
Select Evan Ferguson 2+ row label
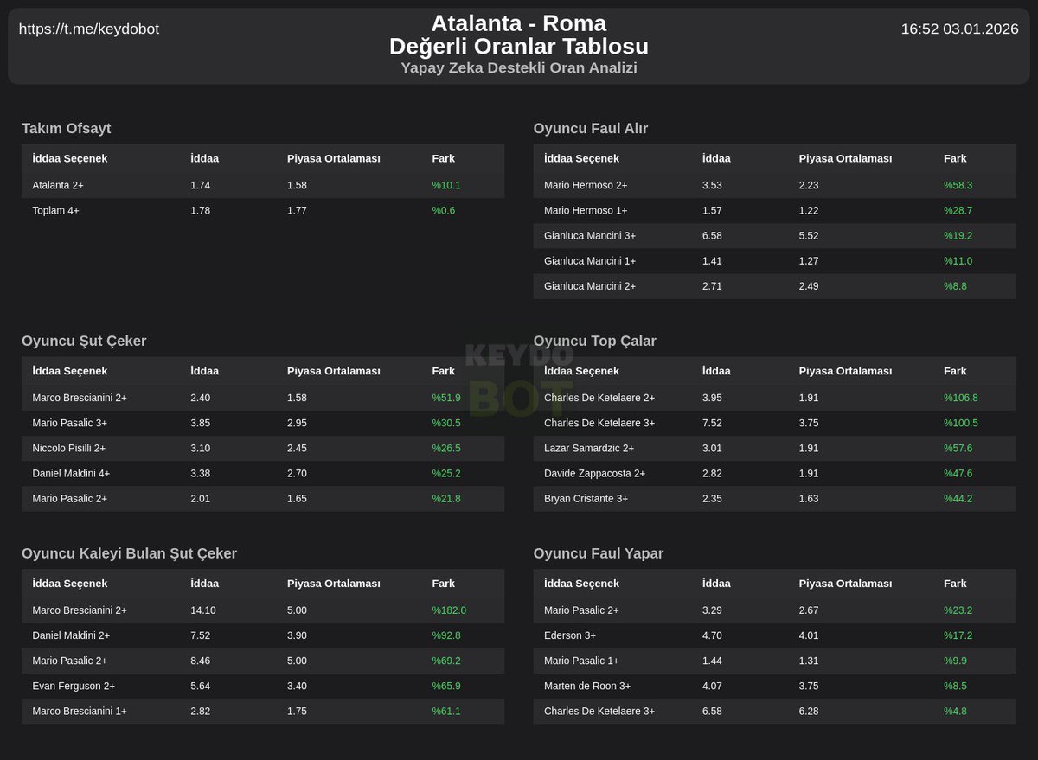click(74, 685)
